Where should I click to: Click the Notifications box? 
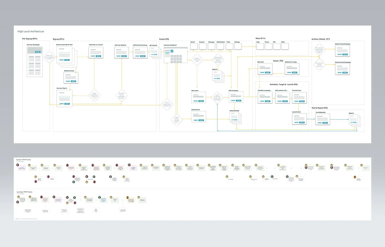(220, 46)
